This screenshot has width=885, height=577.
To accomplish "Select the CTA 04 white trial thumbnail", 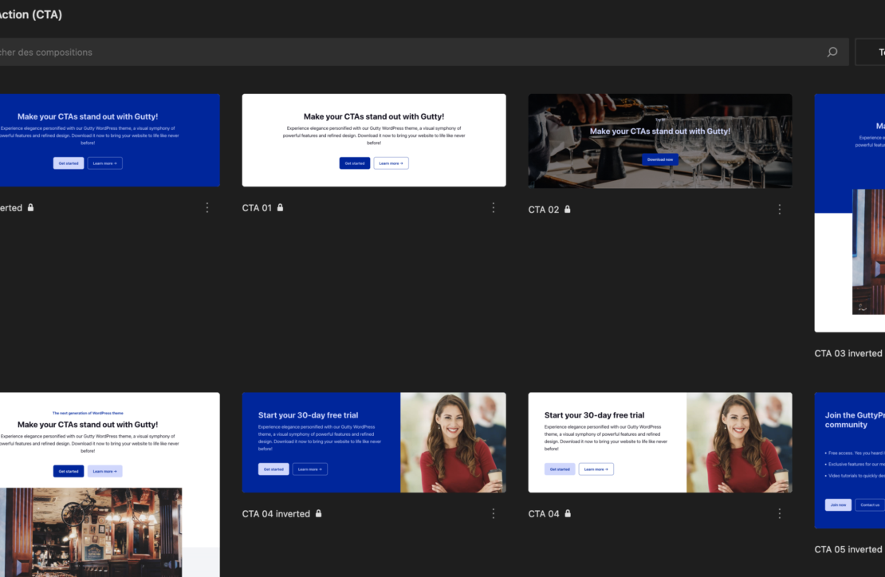I will click(660, 442).
